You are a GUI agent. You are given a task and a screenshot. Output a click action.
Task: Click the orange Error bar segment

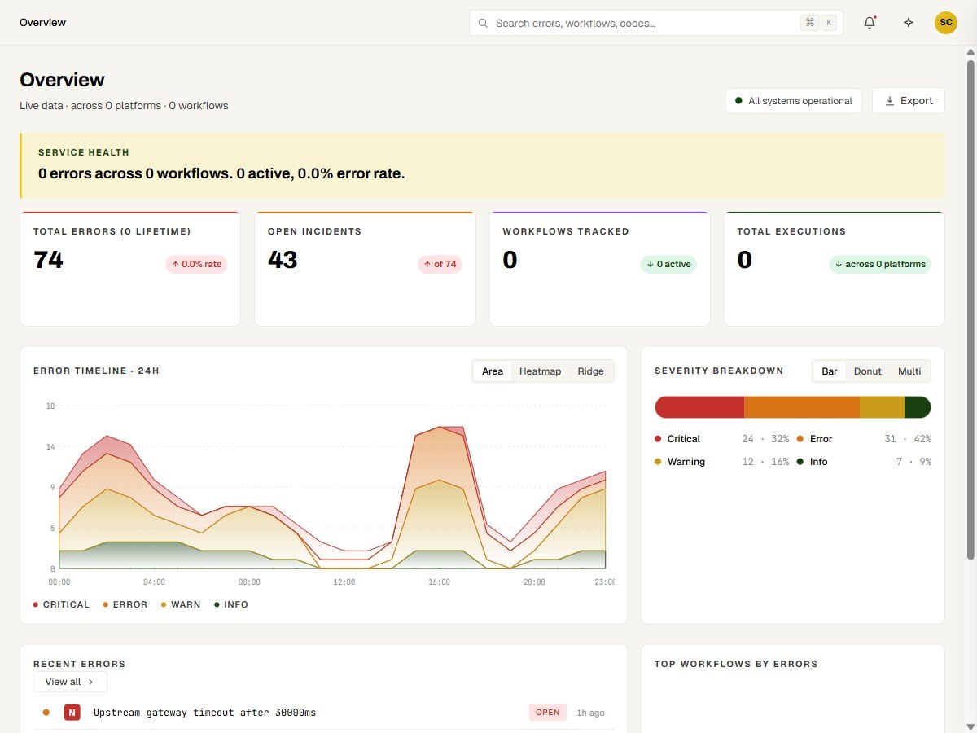[802, 407]
